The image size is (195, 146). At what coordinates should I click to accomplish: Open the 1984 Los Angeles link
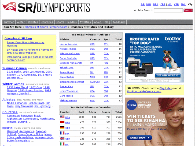(33, 72)
